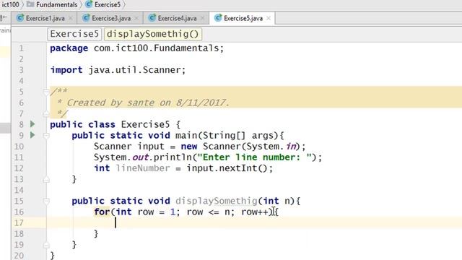Collapse the main method fold at line 9

(x=46, y=136)
